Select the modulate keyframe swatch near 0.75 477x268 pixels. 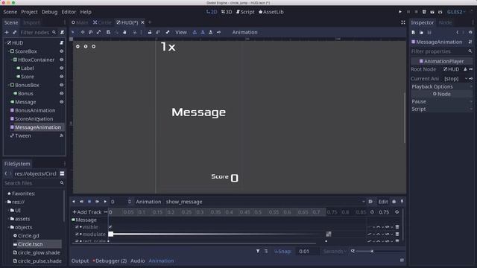point(329,234)
